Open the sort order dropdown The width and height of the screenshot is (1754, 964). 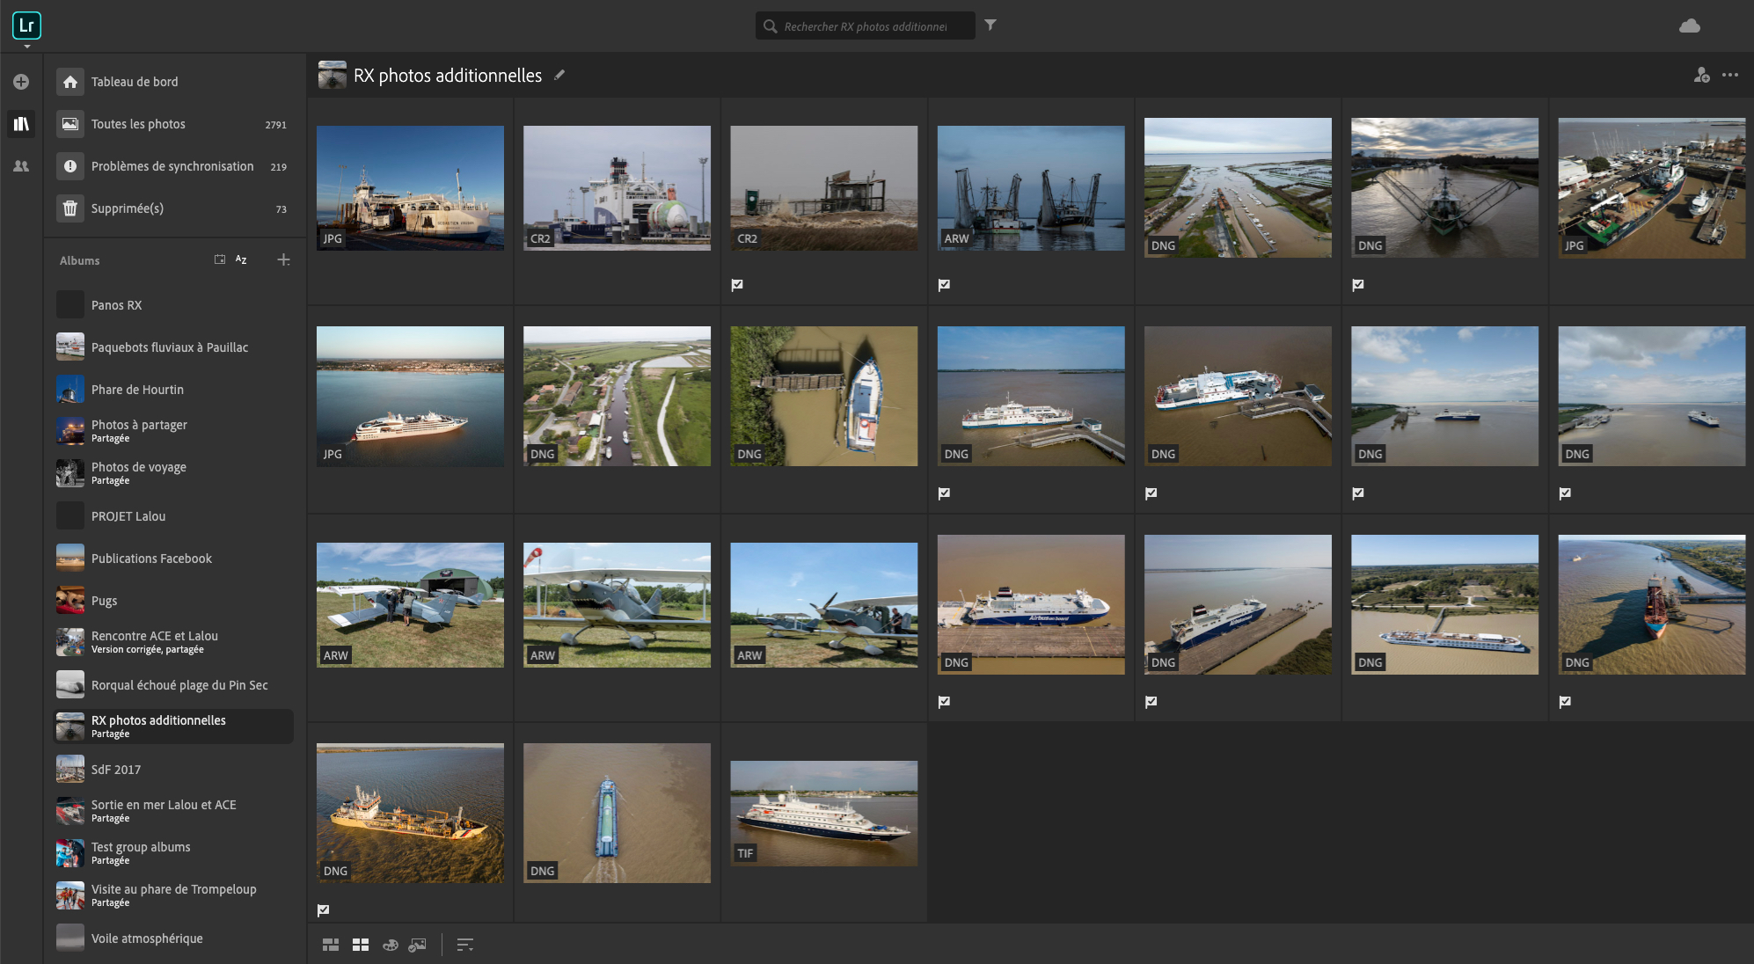[465, 945]
